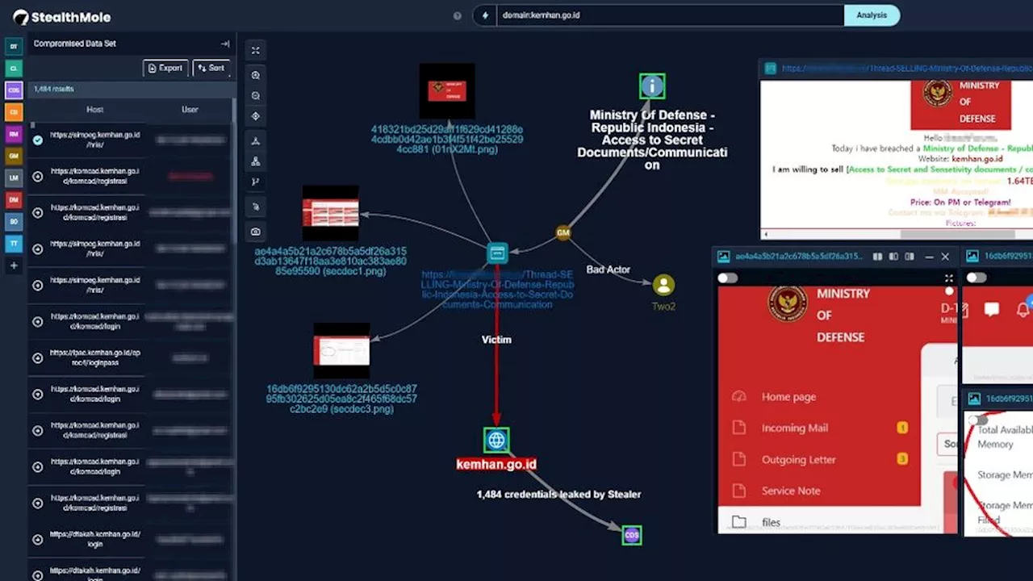Open the RM sidebar module

coord(13,134)
